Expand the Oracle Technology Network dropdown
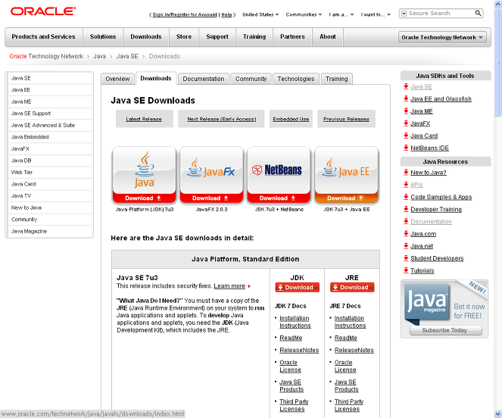 pyautogui.click(x=442, y=37)
